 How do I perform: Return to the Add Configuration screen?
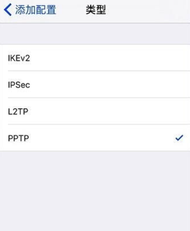[30, 10]
